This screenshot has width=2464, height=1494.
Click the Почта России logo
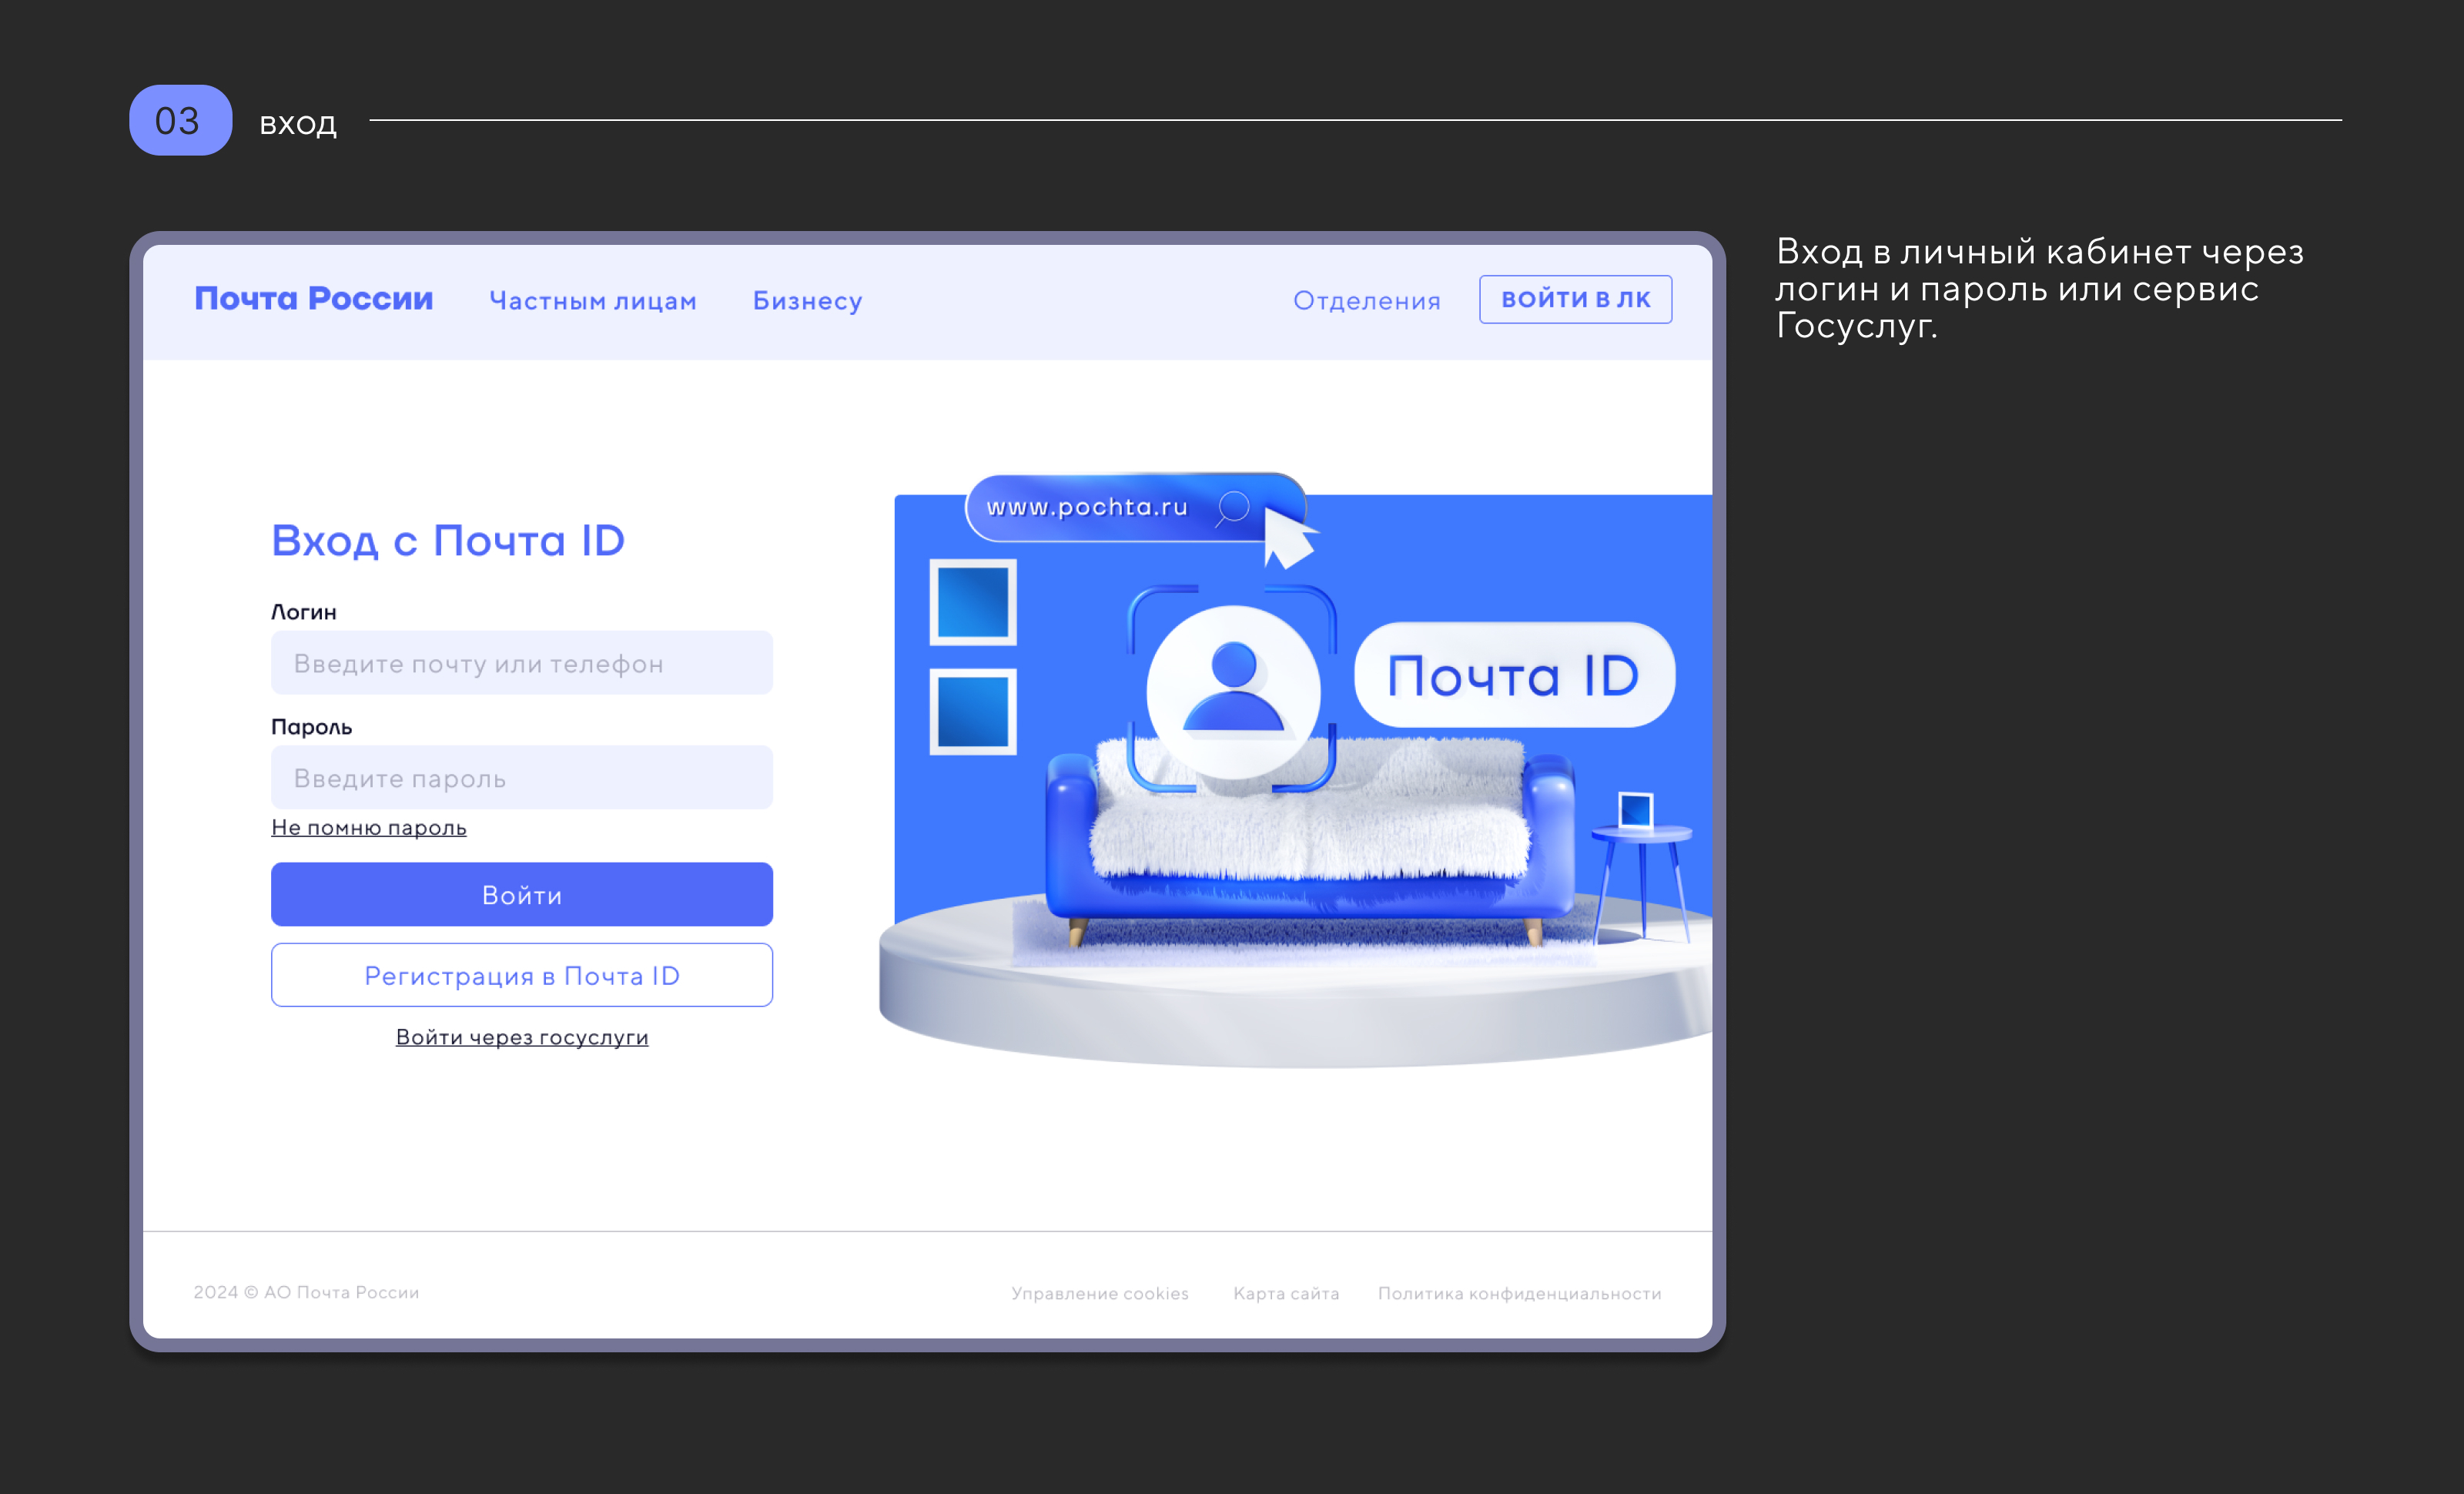click(x=313, y=298)
